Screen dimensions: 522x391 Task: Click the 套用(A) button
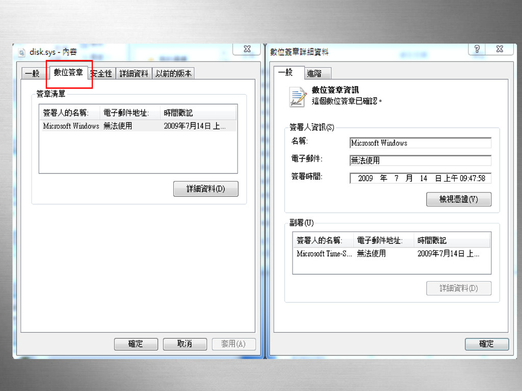click(x=233, y=344)
